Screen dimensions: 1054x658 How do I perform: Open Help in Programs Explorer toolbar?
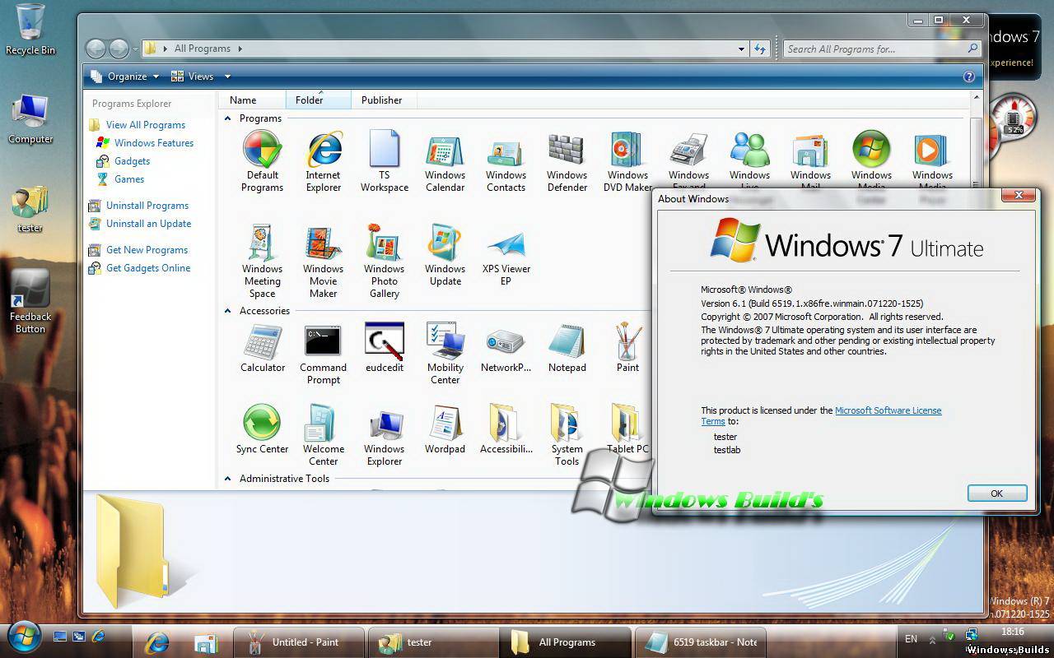pos(969,76)
